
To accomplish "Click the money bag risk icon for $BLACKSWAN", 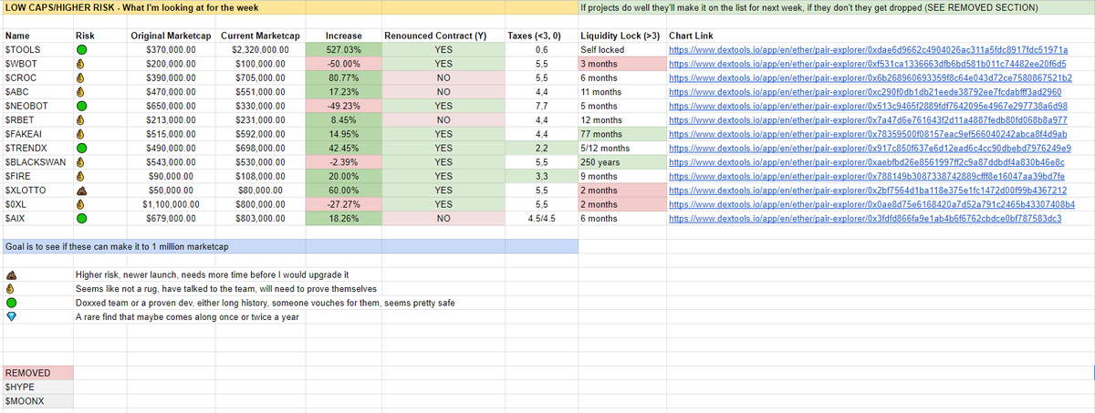I will point(81,162).
